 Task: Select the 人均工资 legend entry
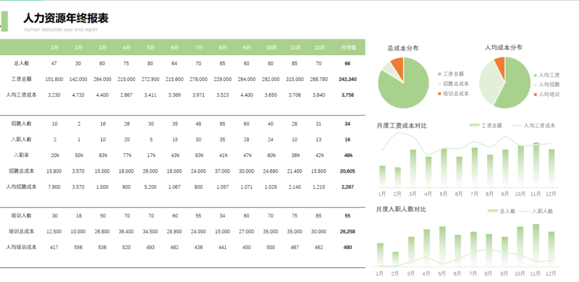click(546, 75)
